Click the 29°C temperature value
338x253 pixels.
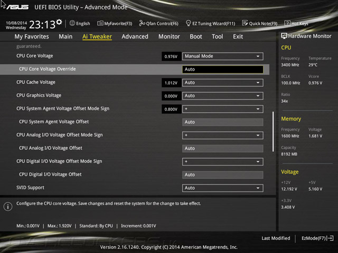(313, 65)
